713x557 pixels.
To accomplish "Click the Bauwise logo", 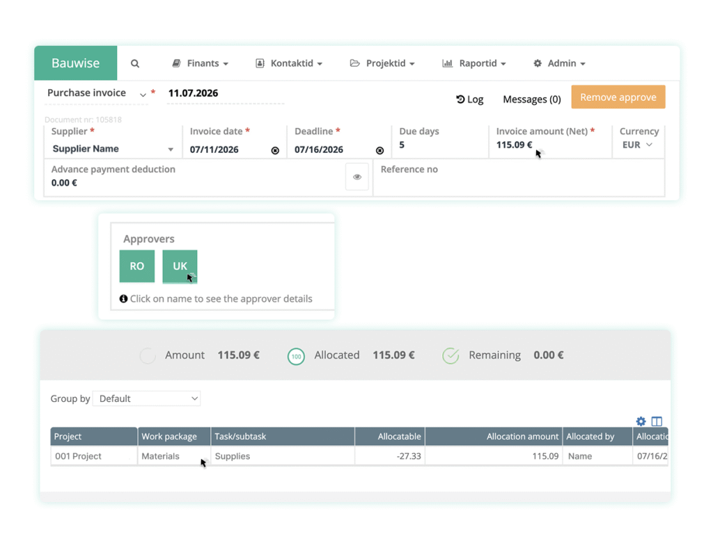I will pyautogui.click(x=75, y=63).
